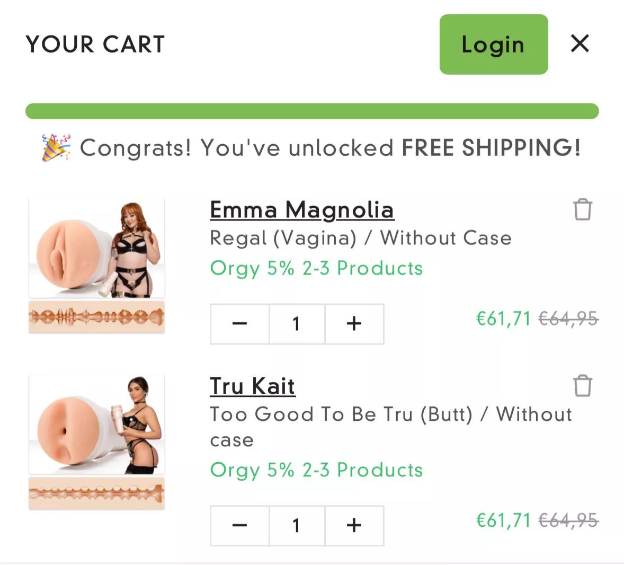
Task: Select the Tru Kait quantity number box
Action: [297, 525]
